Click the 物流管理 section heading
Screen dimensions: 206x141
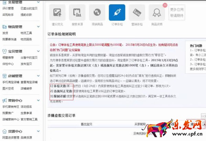pos(15,27)
